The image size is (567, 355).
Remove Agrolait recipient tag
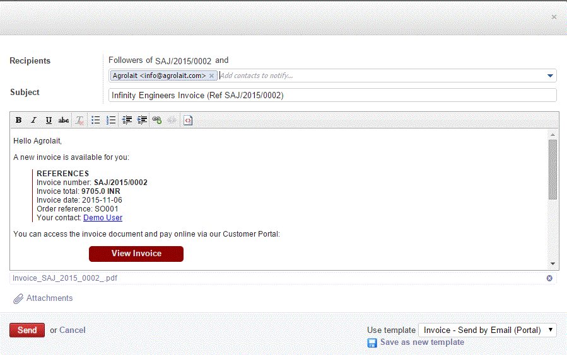click(x=211, y=76)
